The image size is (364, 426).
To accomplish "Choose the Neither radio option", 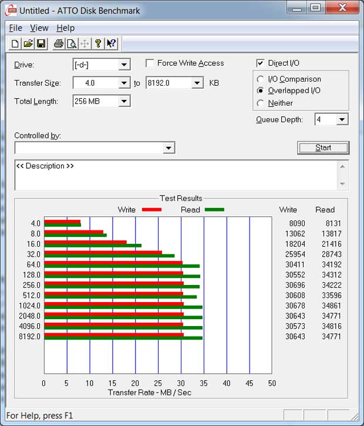I will pos(261,103).
